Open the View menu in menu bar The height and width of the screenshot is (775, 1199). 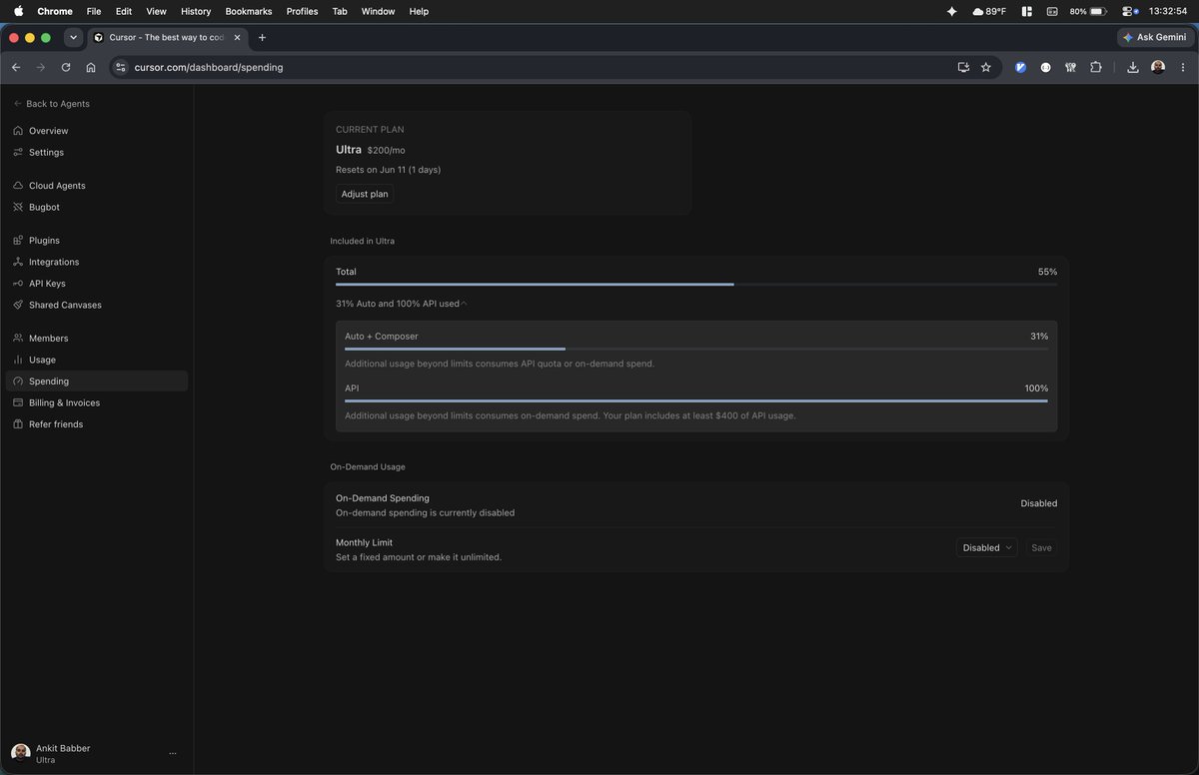[157, 11]
